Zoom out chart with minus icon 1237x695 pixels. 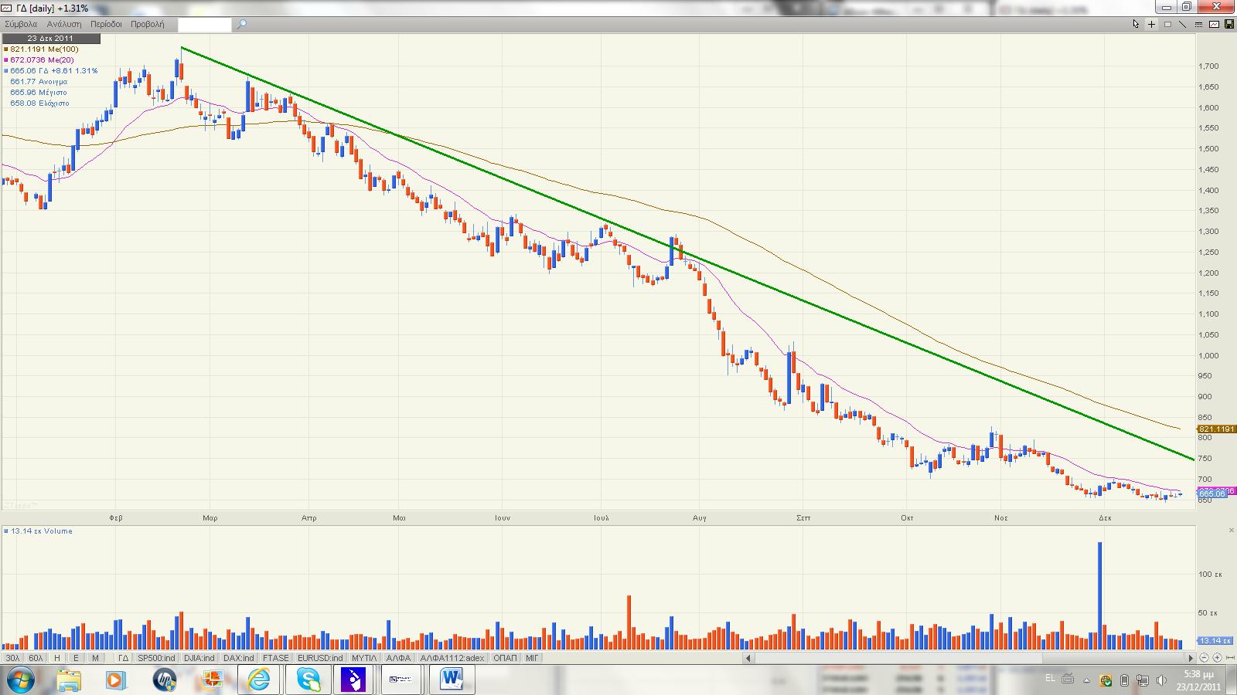coord(1204,658)
